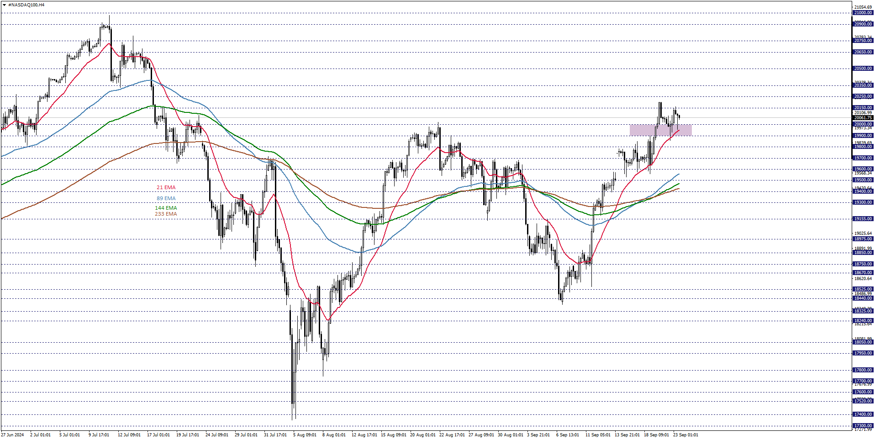
Task: Click the 17700.00 level price label
Action: click(863, 381)
